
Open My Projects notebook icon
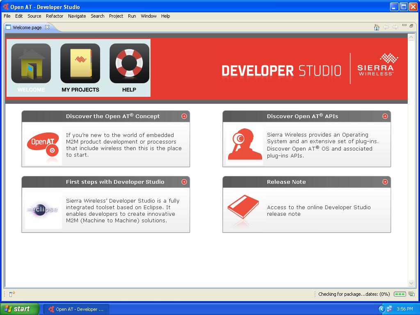(80, 63)
